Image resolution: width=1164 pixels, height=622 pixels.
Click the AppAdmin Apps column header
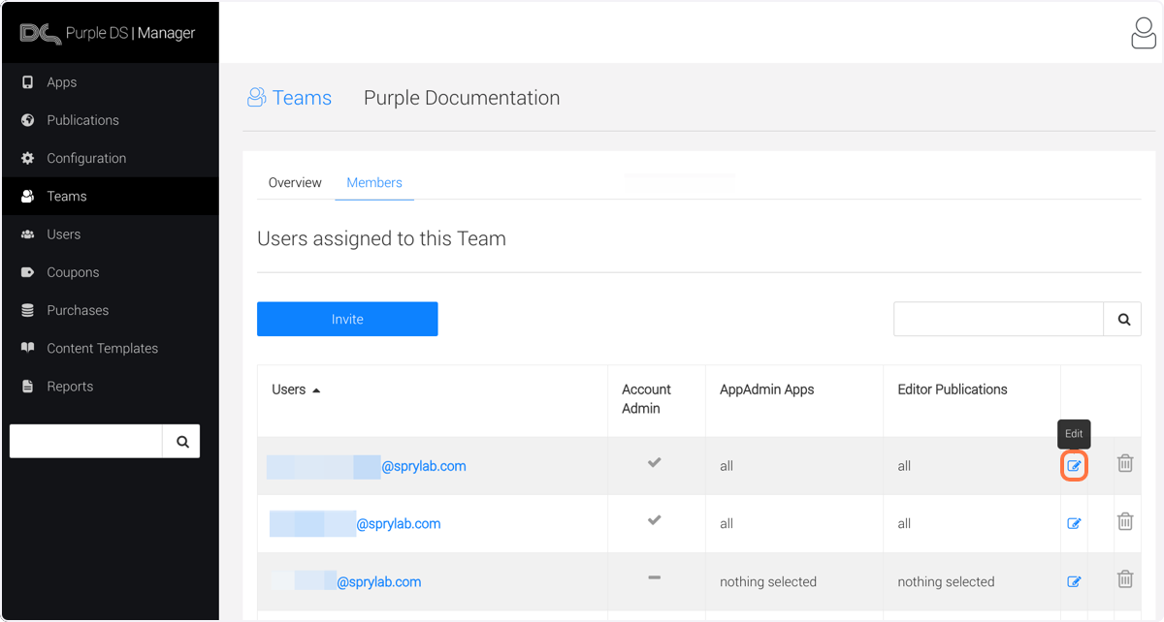(x=766, y=389)
